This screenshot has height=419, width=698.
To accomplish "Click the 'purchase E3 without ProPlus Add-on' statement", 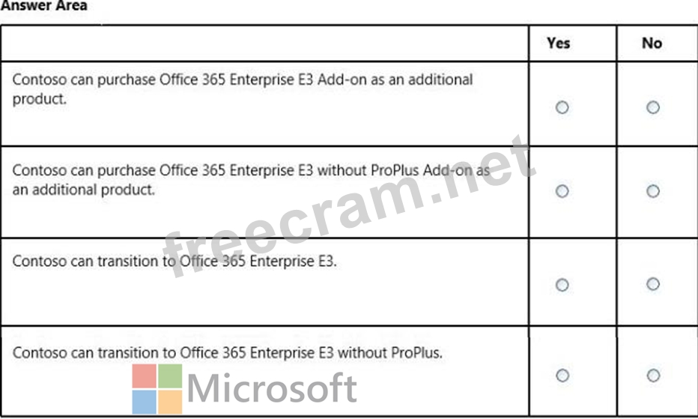I will (x=250, y=180).
